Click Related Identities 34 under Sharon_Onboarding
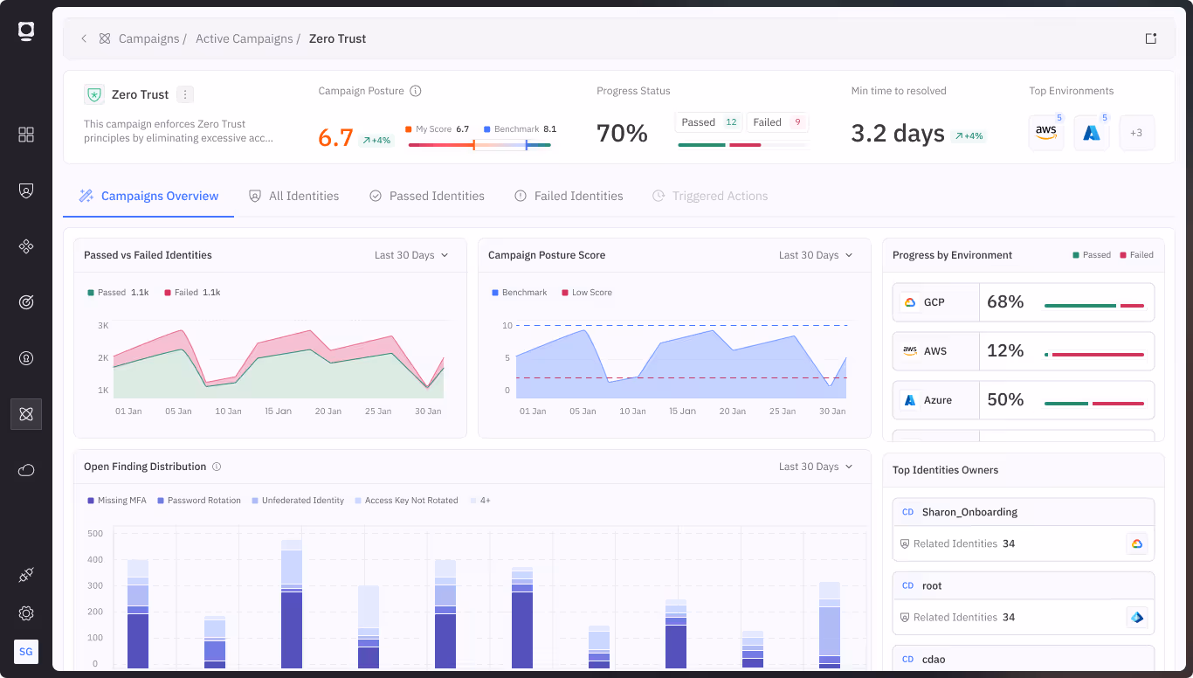 click(x=957, y=543)
